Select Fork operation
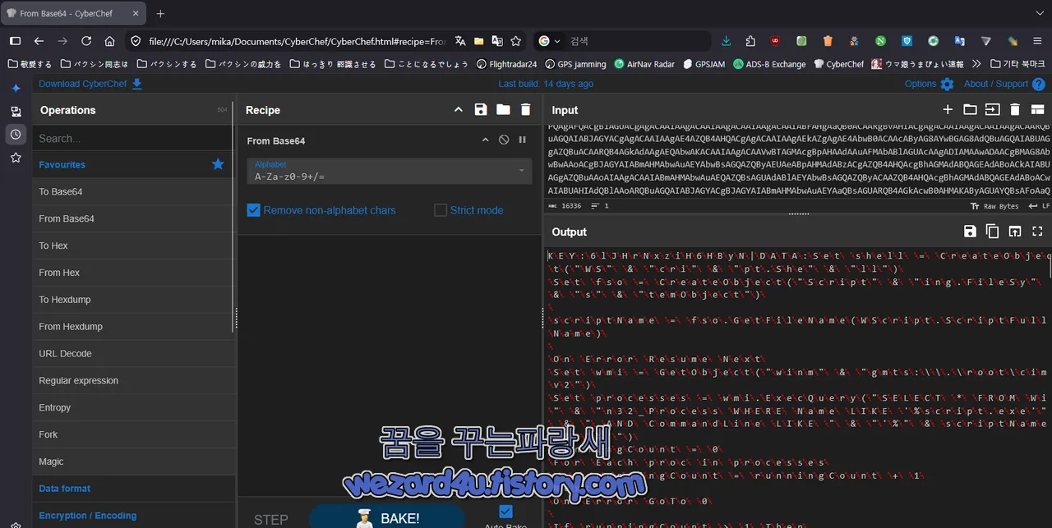1052x528 pixels. pos(132,434)
